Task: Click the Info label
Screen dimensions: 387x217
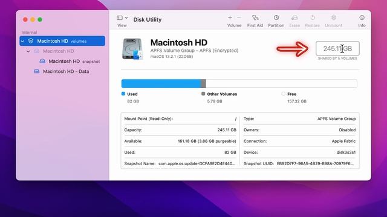Action: (362, 25)
